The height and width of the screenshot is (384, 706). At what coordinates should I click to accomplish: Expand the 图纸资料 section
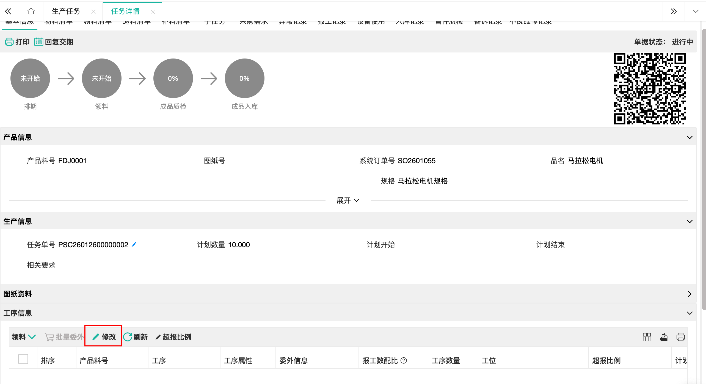690,294
